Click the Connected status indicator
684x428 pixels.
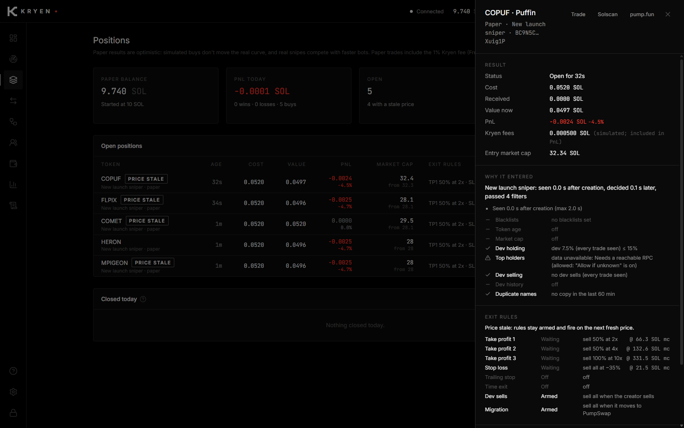click(x=427, y=11)
